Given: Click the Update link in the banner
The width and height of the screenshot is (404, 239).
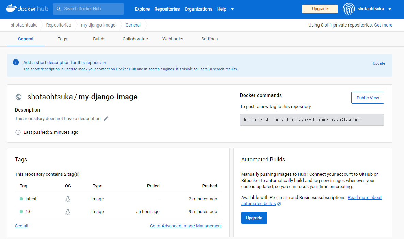Looking at the screenshot, I should tap(379, 63).
